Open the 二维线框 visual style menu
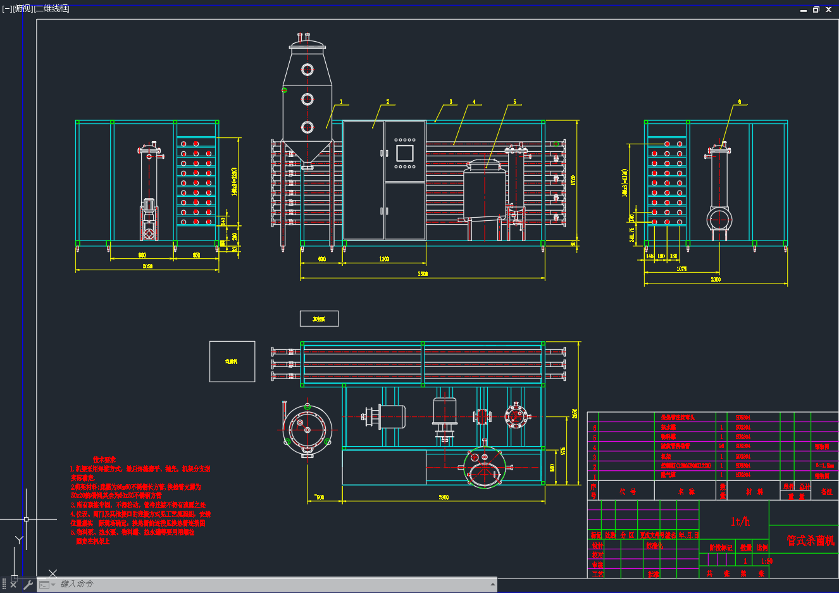 [51, 8]
